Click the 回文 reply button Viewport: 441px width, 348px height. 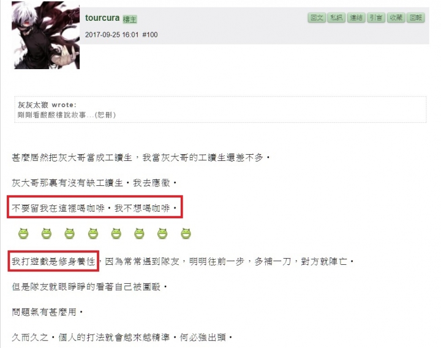click(317, 18)
